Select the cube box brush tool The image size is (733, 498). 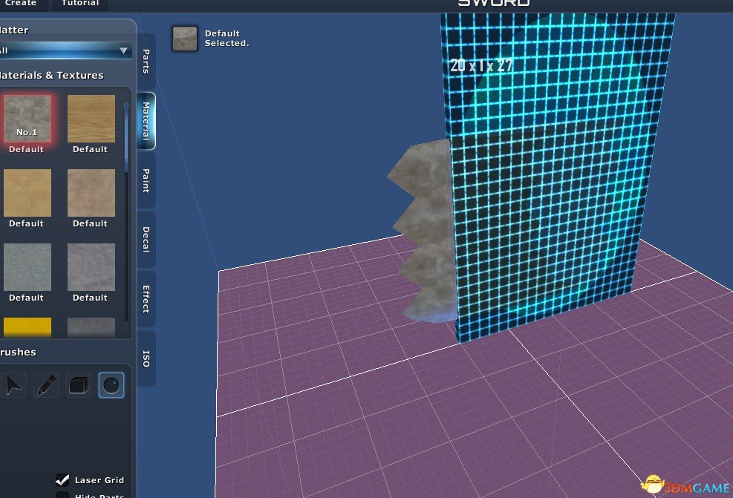click(x=79, y=385)
